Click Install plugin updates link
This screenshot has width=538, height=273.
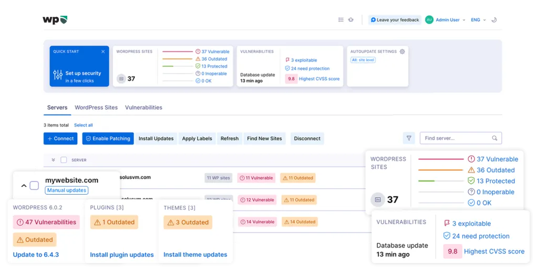pos(122,255)
